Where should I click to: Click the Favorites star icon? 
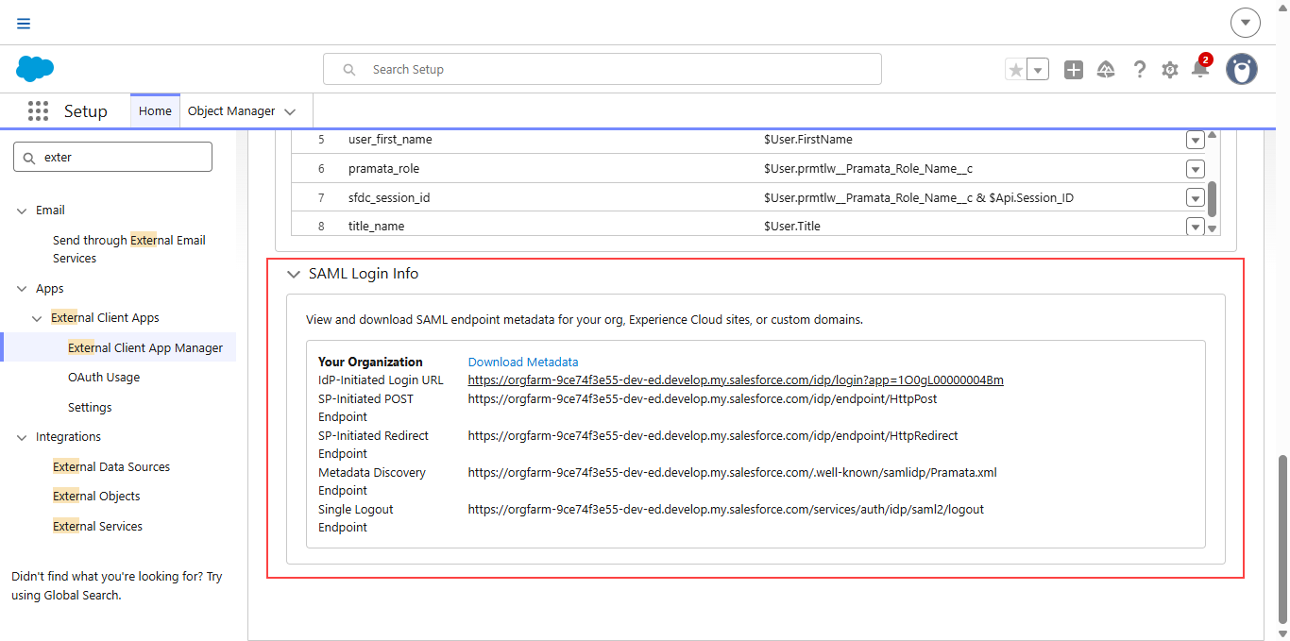coord(1015,69)
